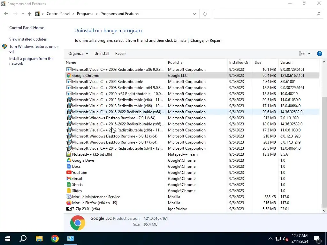Open Google Chrome from the taskbar
The height and width of the screenshot is (245, 327).
pos(55,239)
